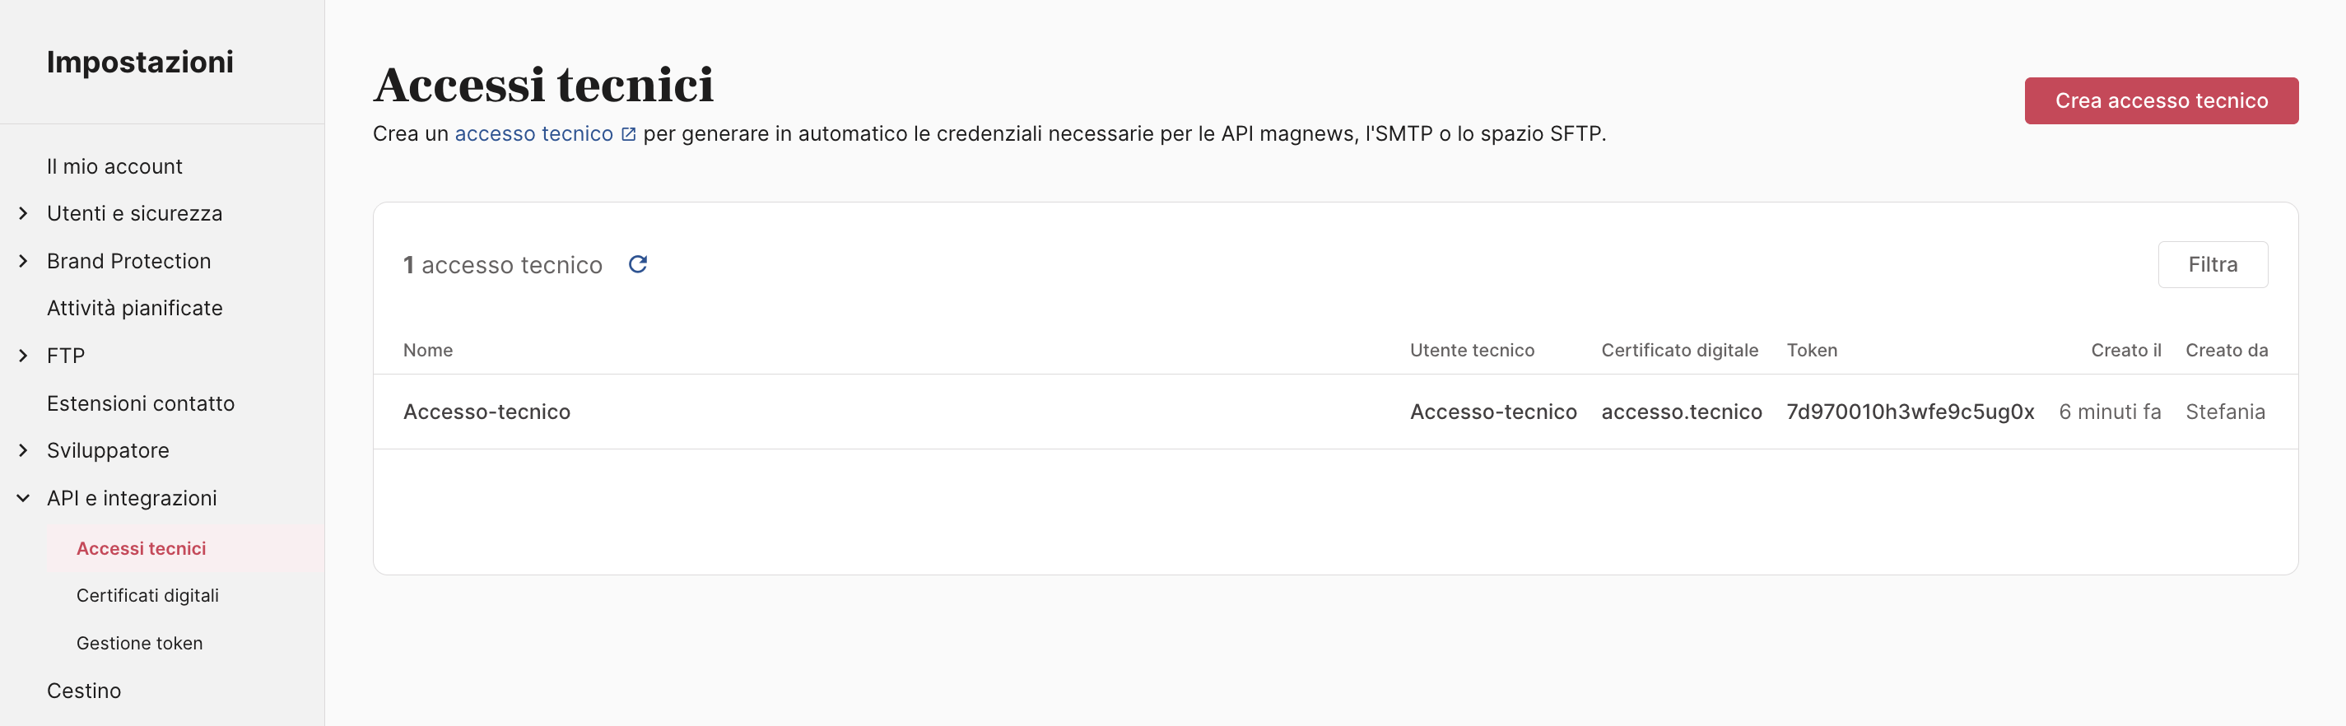The image size is (2346, 726).
Task: Expand the Sviluppatore section
Action: click(24, 451)
